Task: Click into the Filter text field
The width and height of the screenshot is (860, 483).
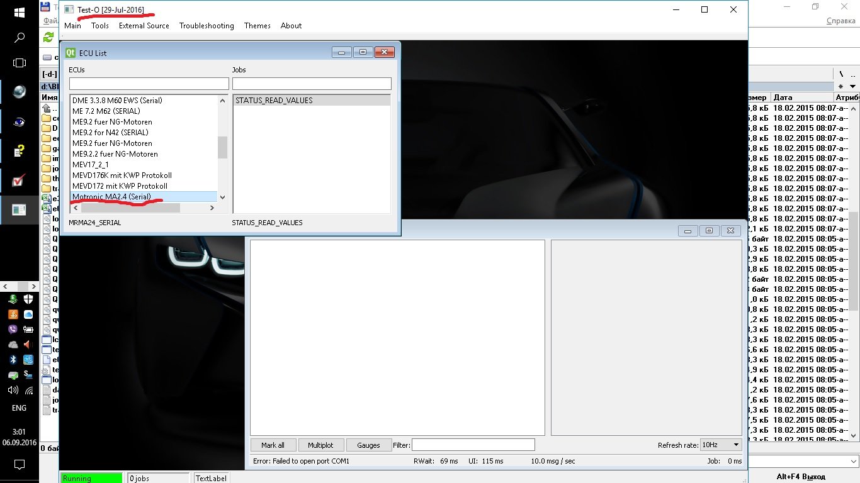Action: (x=473, y=445)
